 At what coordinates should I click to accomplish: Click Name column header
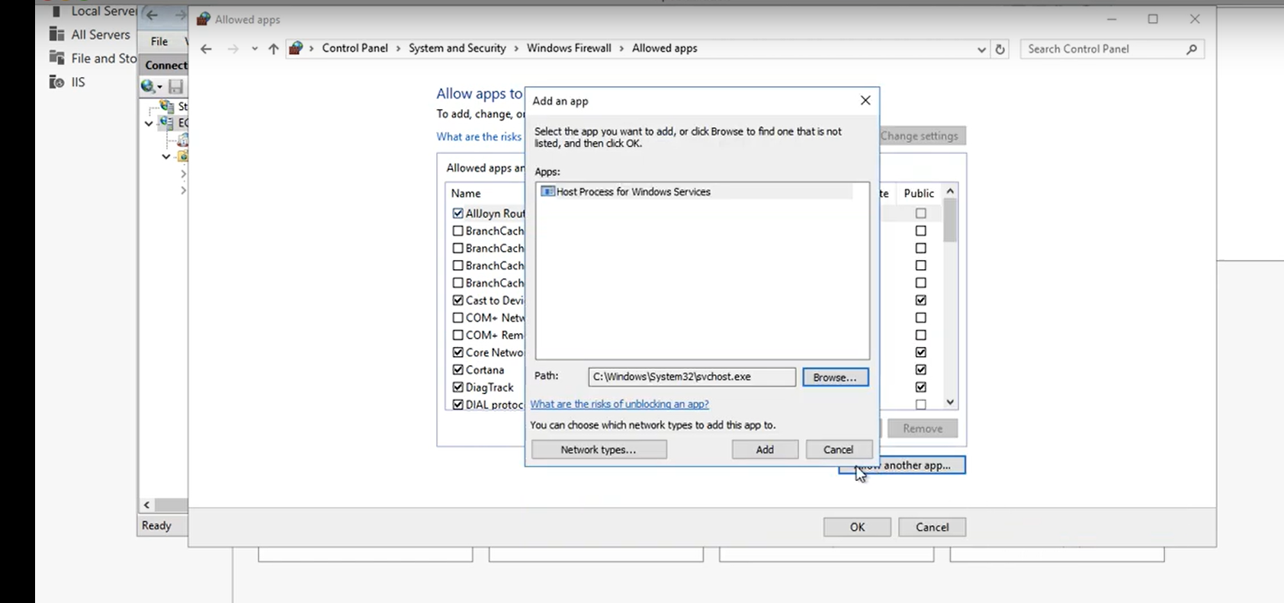466,194
